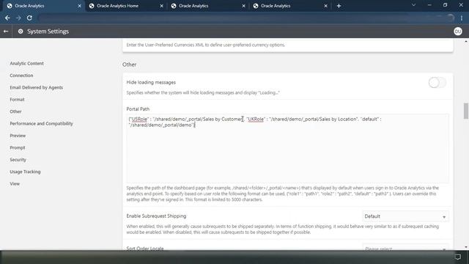This screenshot has height=264, width=469.
Task: Go to View settings section
Action: [15, 184]
